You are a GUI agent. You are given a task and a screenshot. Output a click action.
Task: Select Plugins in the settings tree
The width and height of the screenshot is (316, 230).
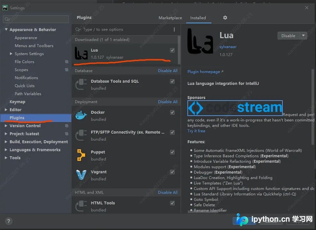tap(36, 118)
